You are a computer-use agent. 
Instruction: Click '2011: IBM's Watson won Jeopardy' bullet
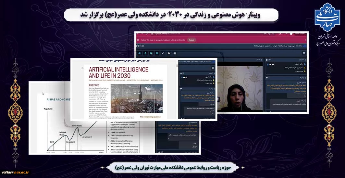click(x=123, y=146)
